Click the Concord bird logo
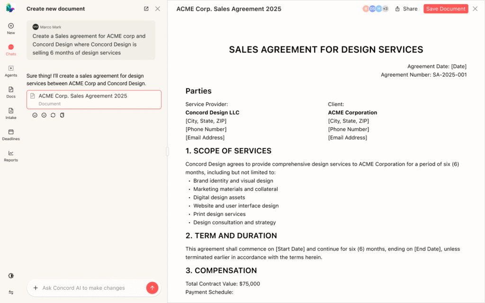 11,8
